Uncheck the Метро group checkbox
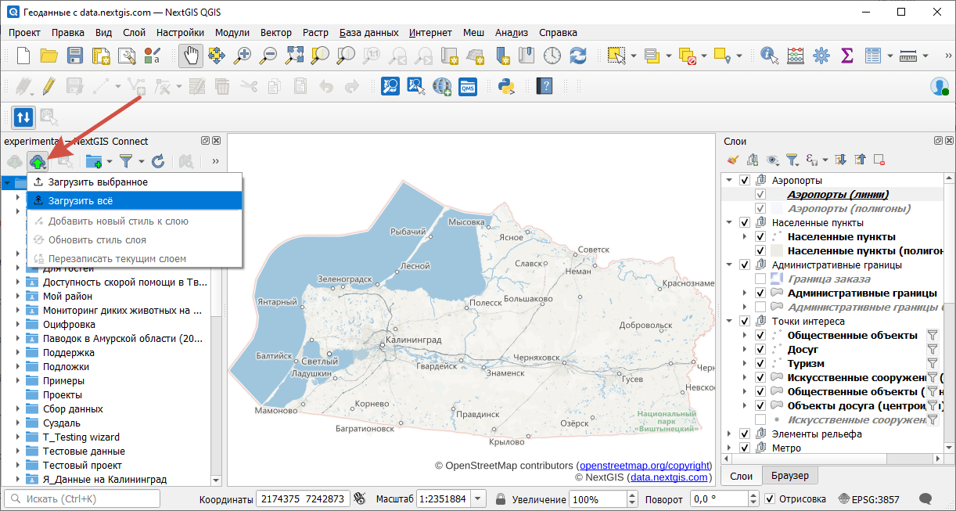The width and height of the screenshot is (956, 511). [744, 448]
